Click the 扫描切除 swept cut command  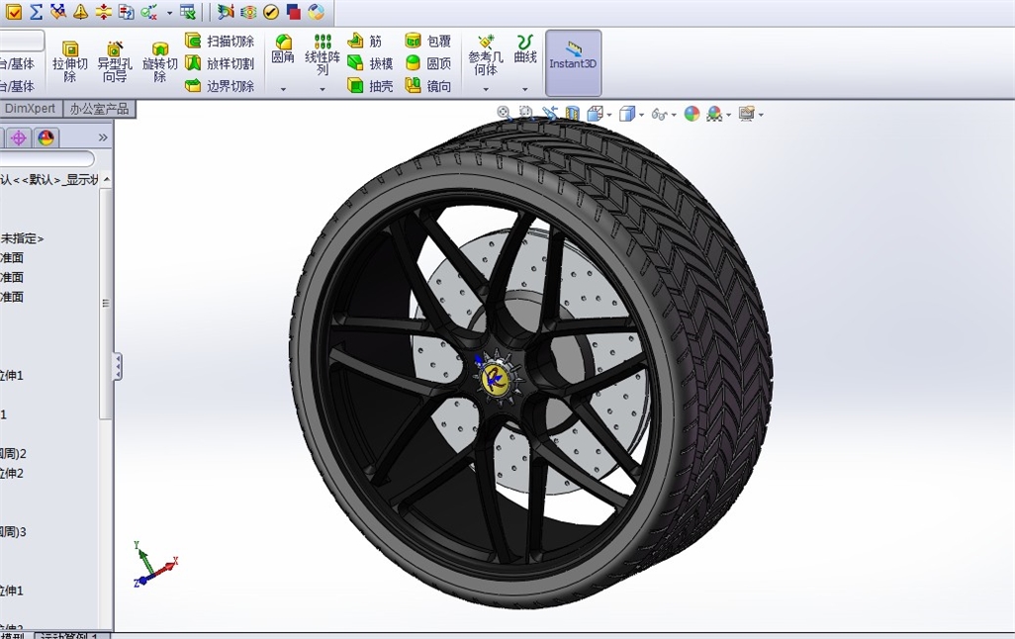[x=220, y=41]
